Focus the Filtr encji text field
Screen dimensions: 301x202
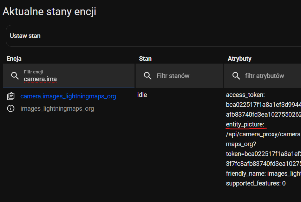tap(77, 79)
